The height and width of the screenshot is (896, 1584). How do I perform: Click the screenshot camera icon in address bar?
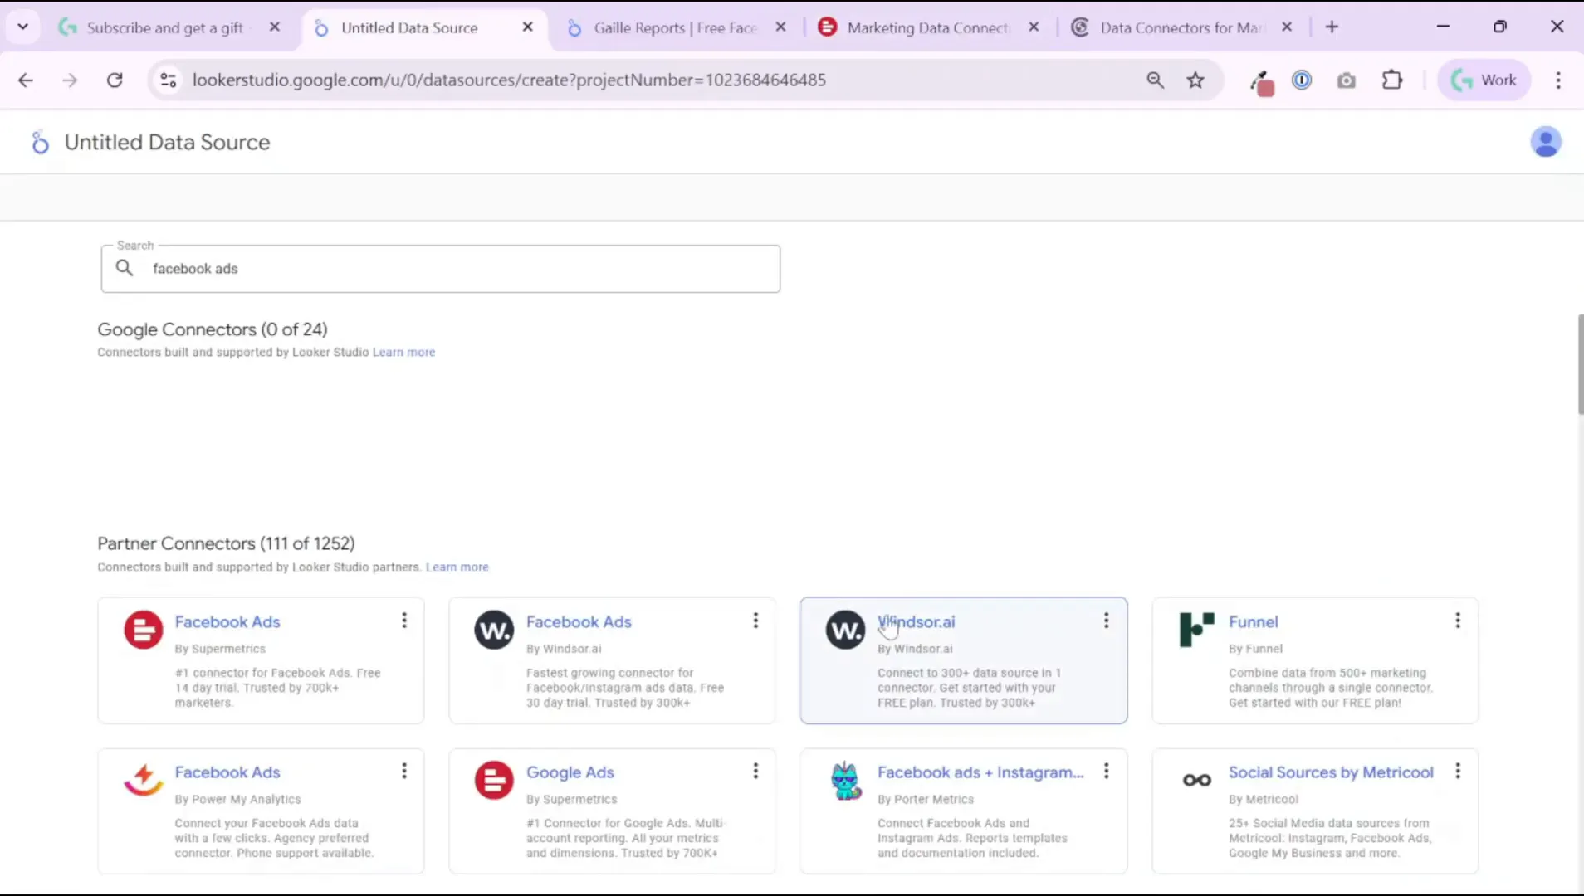pos(1347,80)
